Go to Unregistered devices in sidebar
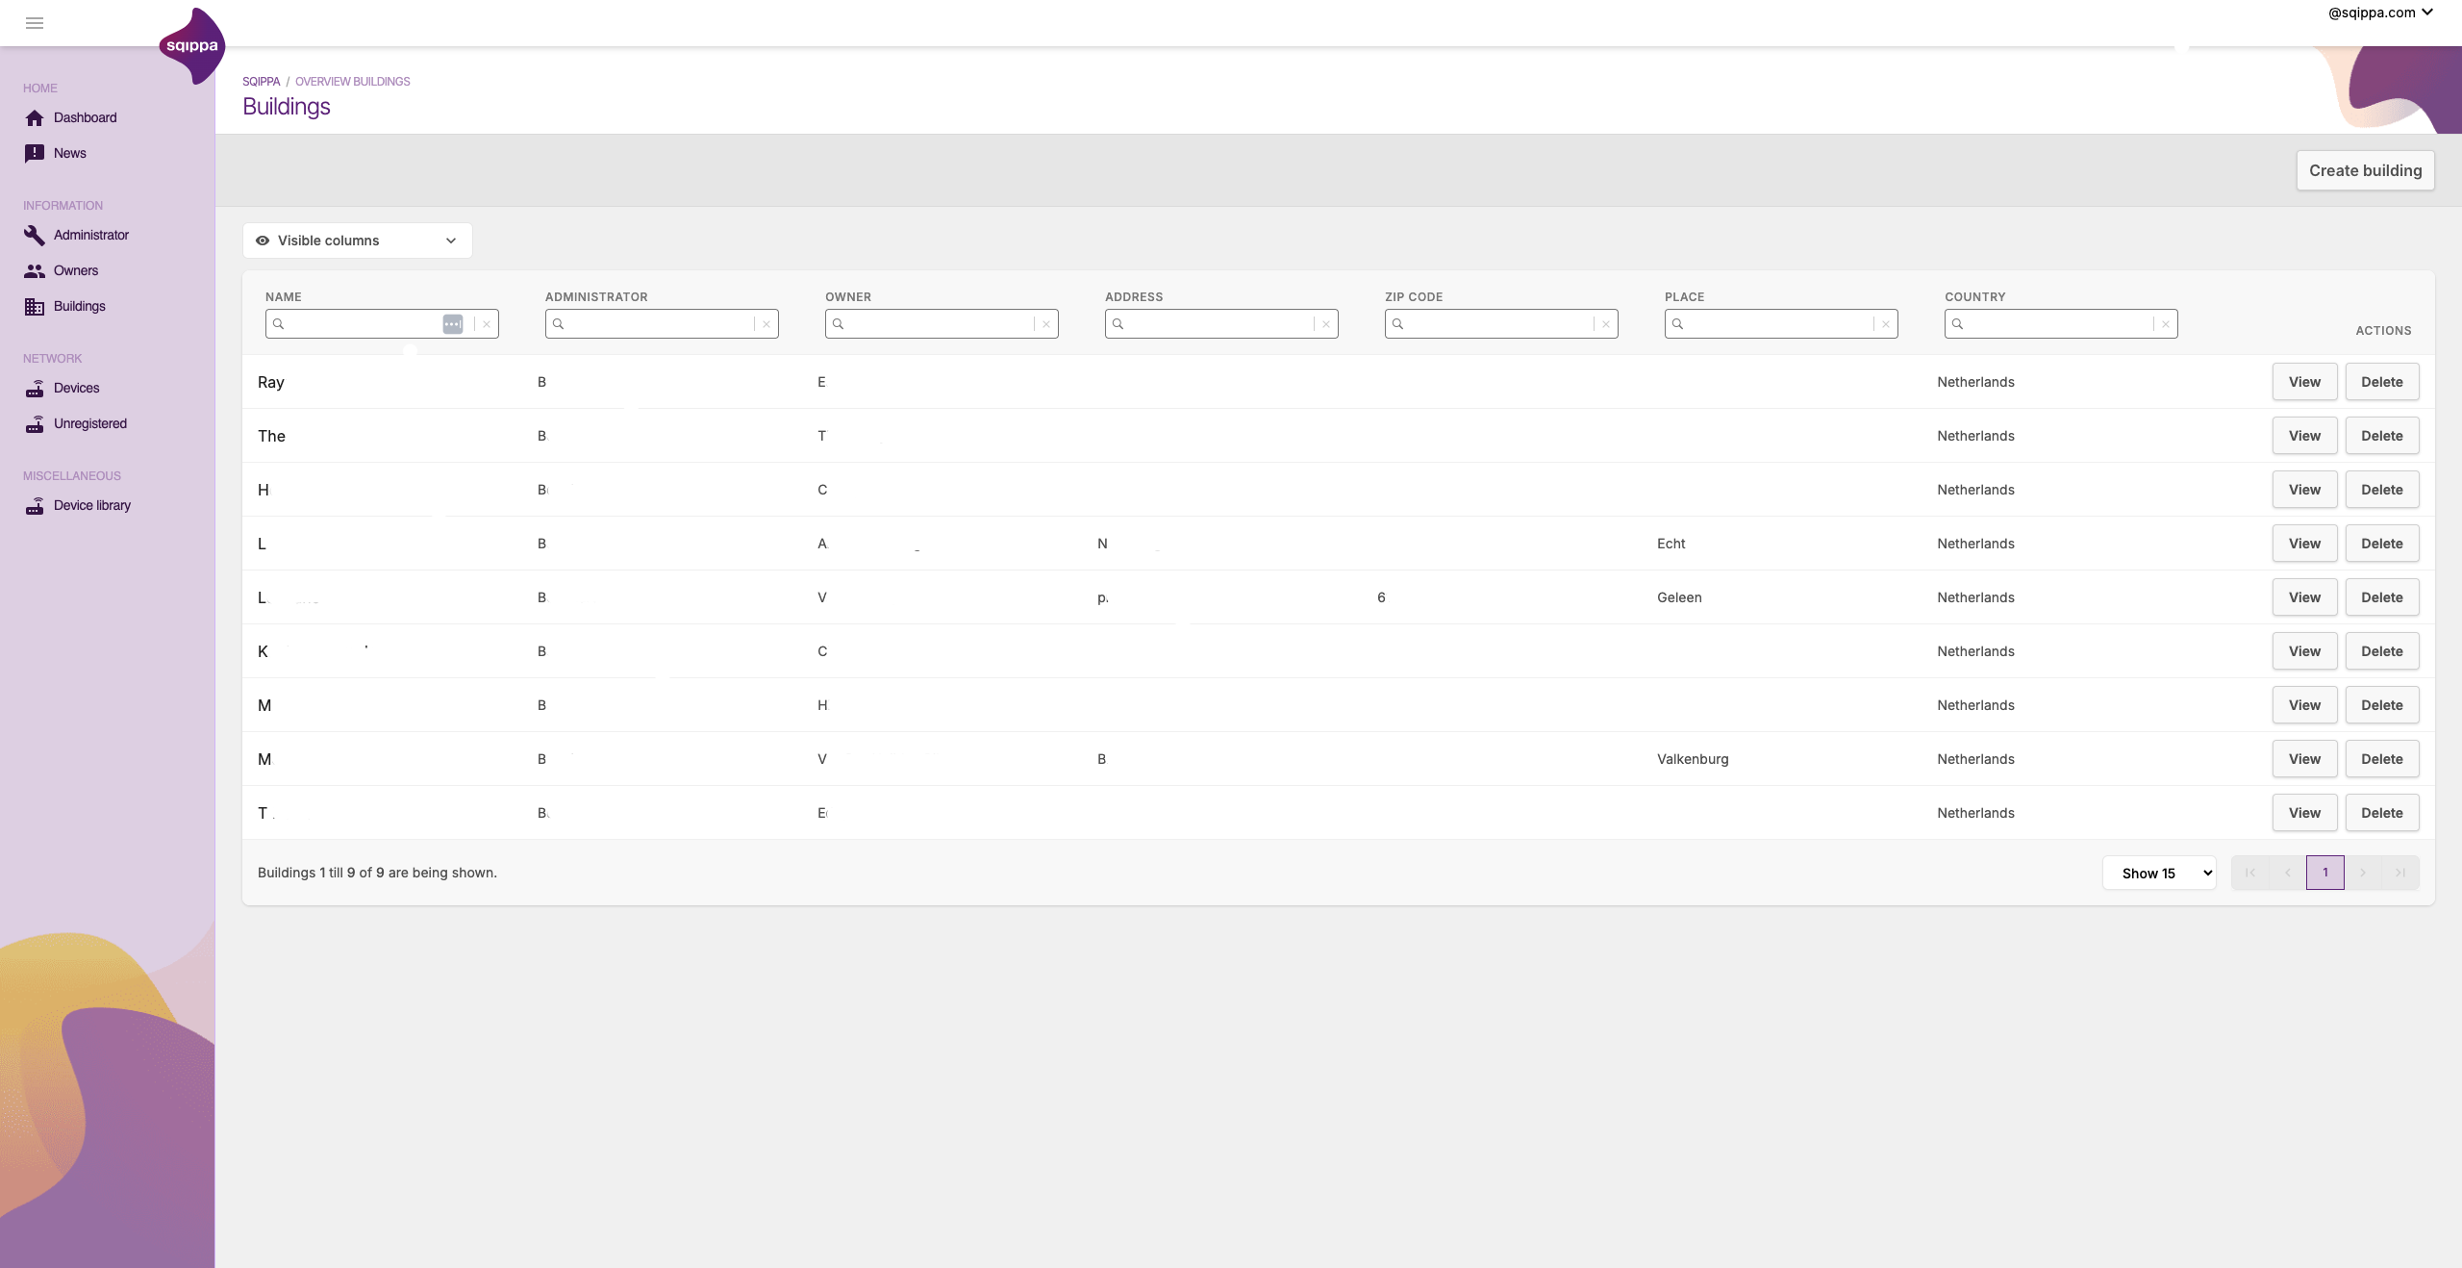This screenshot has width=2462, height=1268. click(89, 424)
